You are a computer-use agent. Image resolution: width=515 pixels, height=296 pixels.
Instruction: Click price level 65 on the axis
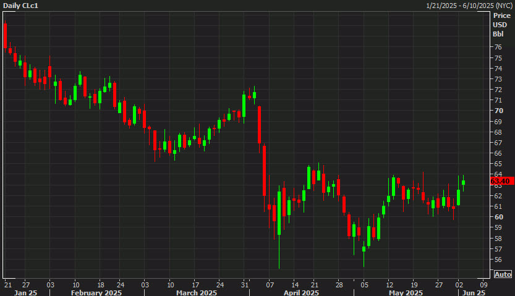point(498,164)
